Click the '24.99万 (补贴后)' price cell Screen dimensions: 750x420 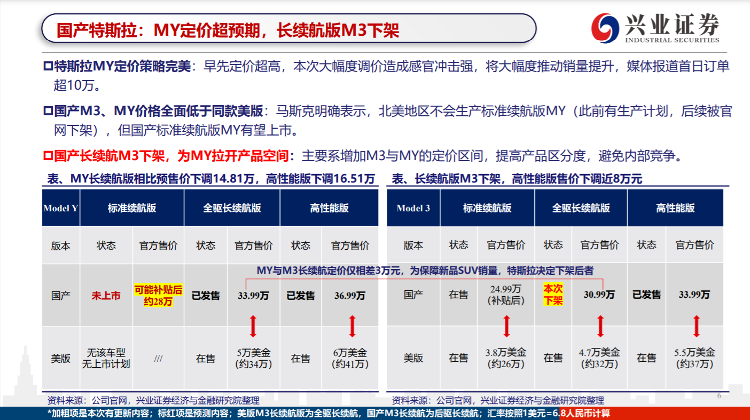click(506, 294)
